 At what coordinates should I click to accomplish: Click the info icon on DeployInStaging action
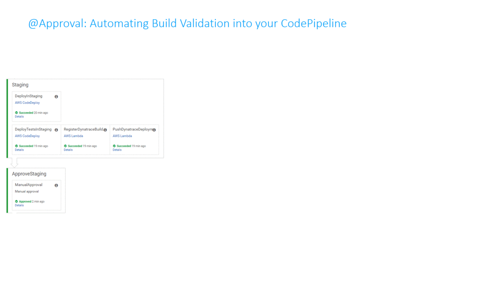pos(56,97)
